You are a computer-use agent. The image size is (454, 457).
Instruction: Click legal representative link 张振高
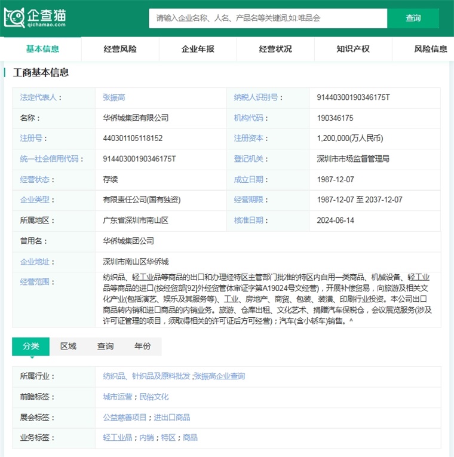click(113, 97)
